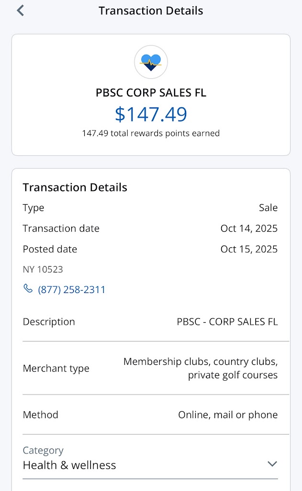This screenshot has height=491, width=302.
Task: Click the Transaction Details page title
Action: click(x=151, y=11)
